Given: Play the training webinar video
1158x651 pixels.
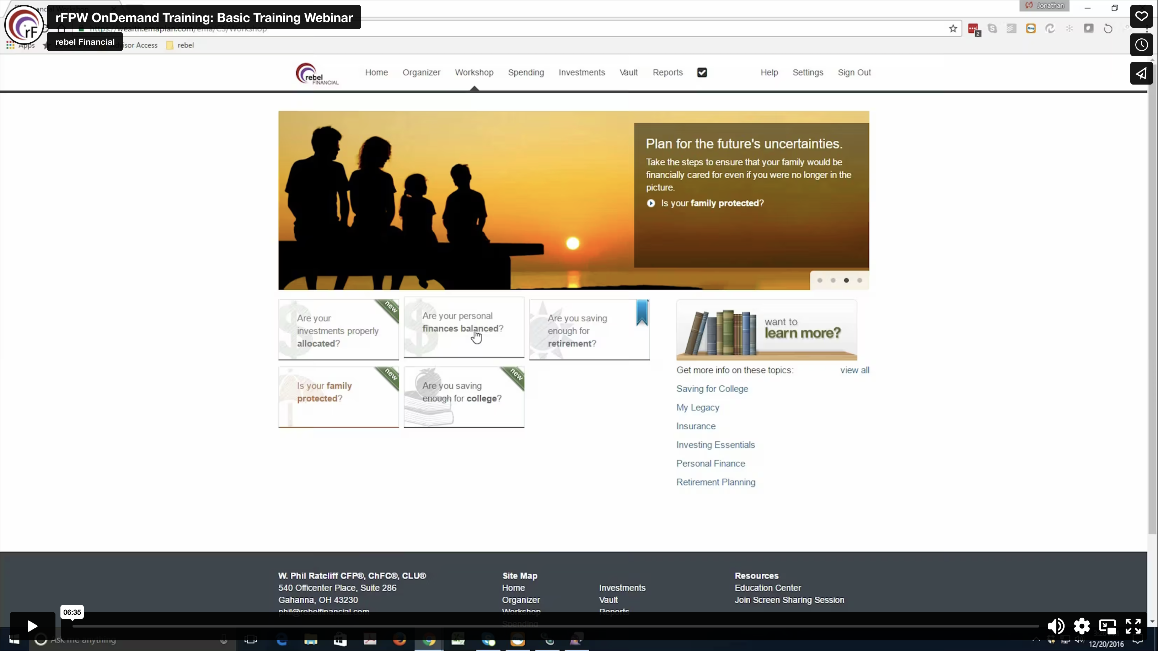Looking at the screenshot, I should pyautogui.click(x=32, y=626).
